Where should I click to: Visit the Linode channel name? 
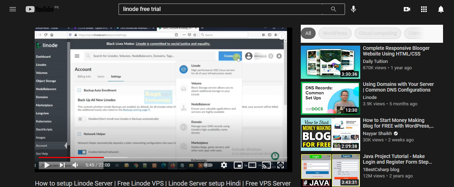pyautogui.click(x=370, y=97)
